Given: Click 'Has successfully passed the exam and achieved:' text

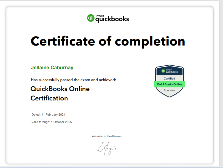Looking at the screenshot, I should point(73,80).
